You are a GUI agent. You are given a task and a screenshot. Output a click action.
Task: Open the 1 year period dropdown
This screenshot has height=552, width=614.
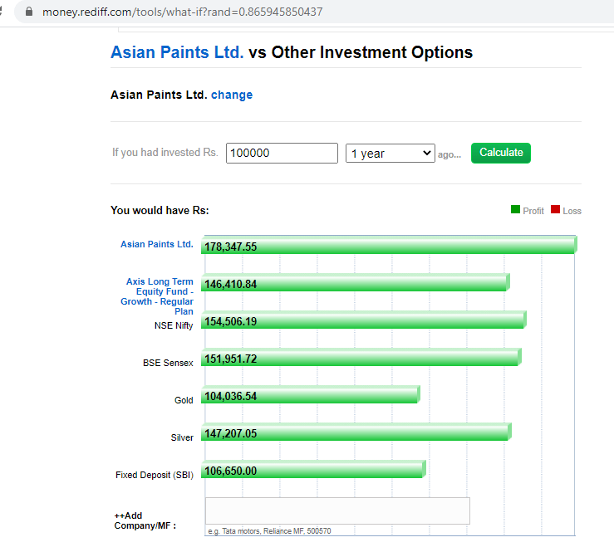[390, 154]
